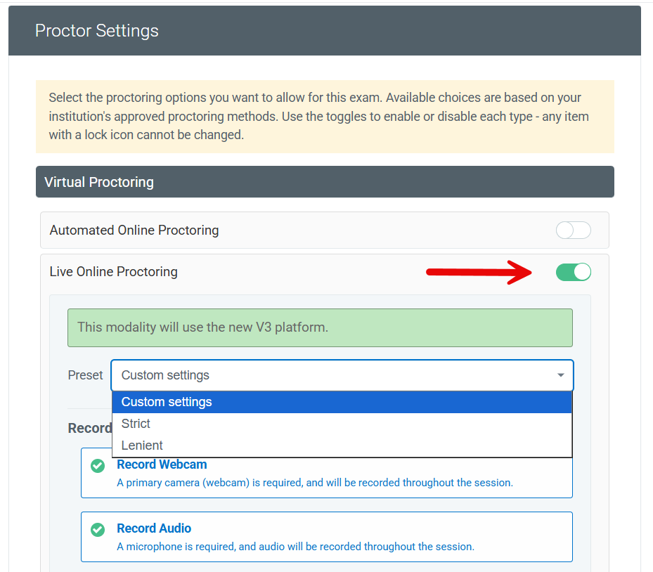The height and width of the screenshot is (572, 653).
Task: Click the Record Webcam title
Action: click(x=162, y=464)
